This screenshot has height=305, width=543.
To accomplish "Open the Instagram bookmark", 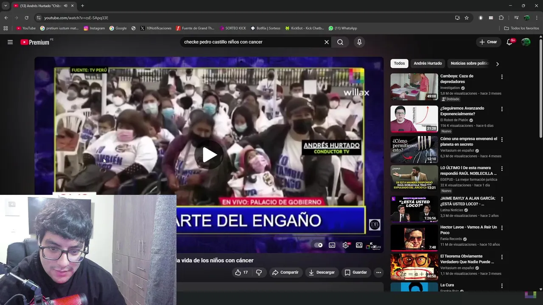I will tap(94, 28).
